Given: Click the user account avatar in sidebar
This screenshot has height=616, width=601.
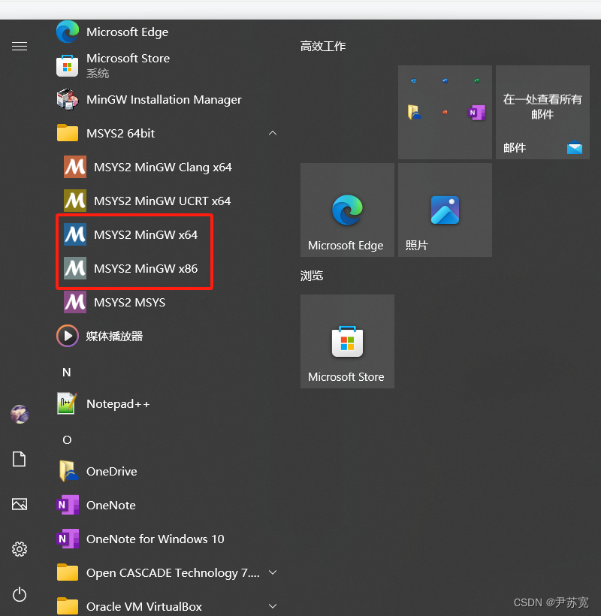Looking at the screenshot, I should (20, 414).
